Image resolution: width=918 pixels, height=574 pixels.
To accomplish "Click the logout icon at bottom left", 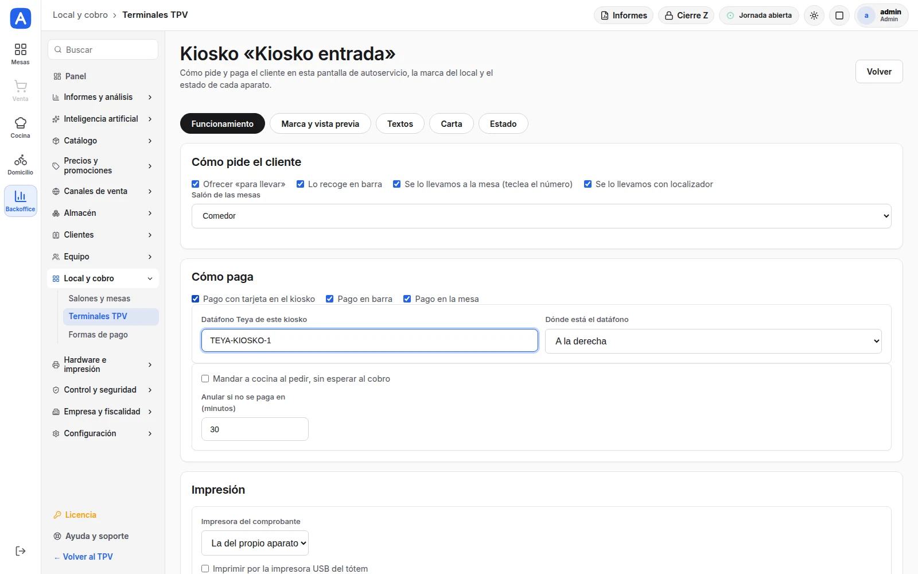I will tap(21, 551).
